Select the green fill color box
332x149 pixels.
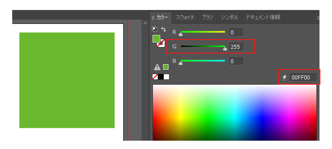click(x=156, y=39)
